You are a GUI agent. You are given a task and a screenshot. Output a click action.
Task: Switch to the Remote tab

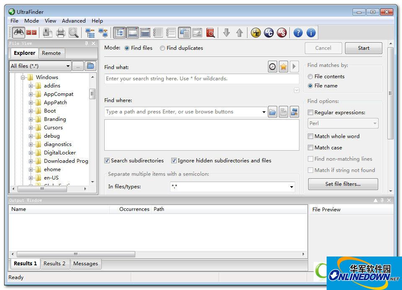coord(51,53)
